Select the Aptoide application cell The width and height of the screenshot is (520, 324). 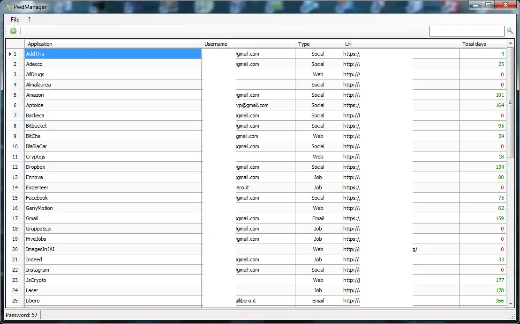[x=113, y=105]
